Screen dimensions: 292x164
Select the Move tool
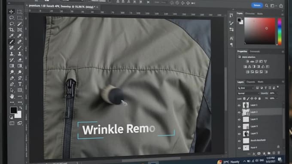[x=11, y=12]
